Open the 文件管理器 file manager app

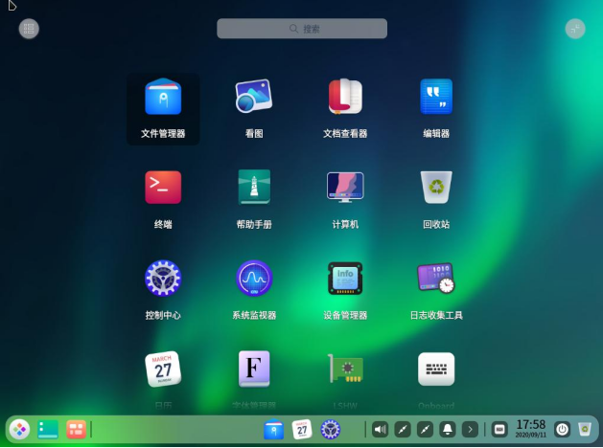(163, 99)
